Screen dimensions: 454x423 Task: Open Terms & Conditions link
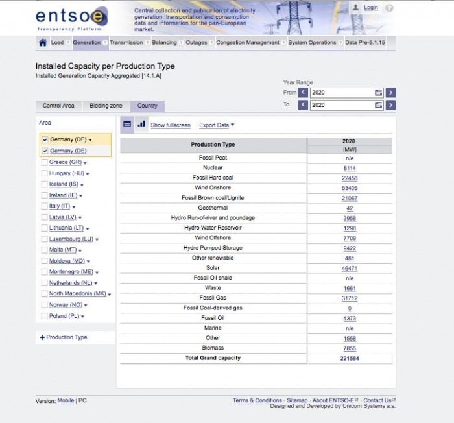(257, 400)
